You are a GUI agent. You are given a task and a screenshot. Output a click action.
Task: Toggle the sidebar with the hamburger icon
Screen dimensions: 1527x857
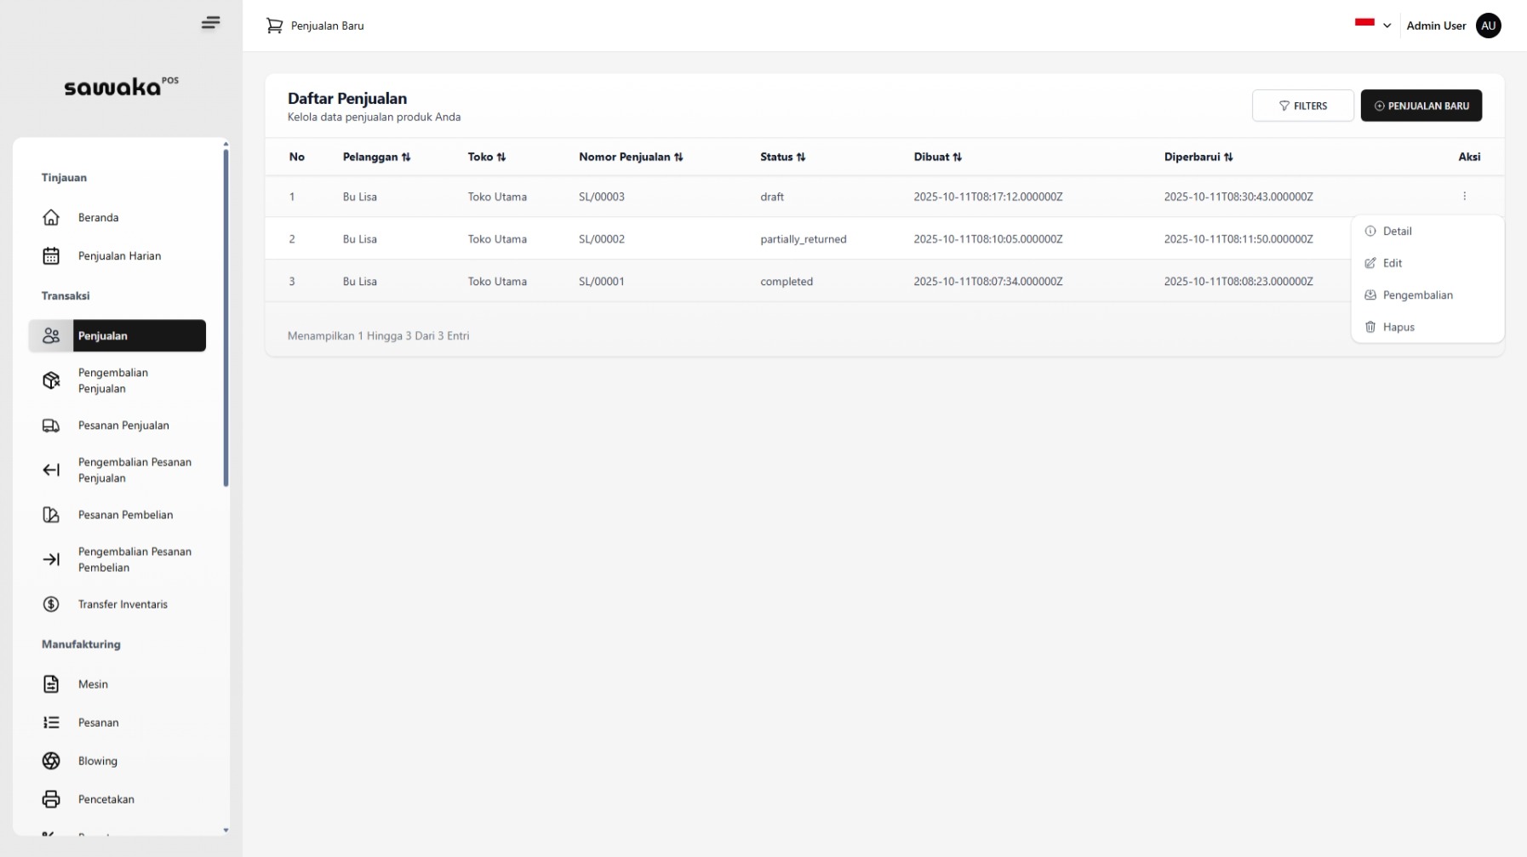coord(210,23)
